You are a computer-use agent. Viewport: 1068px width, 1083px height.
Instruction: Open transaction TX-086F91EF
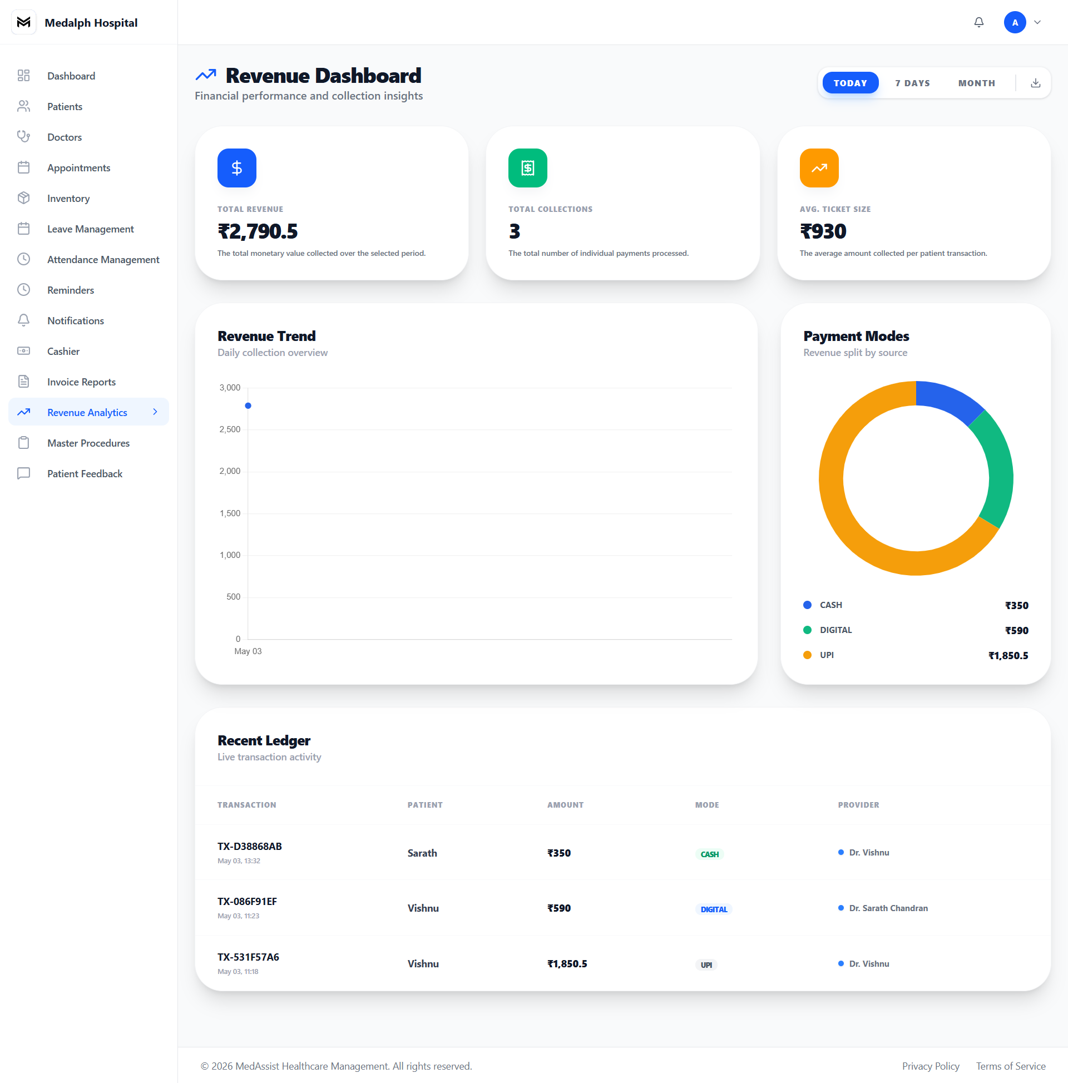(247, 901)
